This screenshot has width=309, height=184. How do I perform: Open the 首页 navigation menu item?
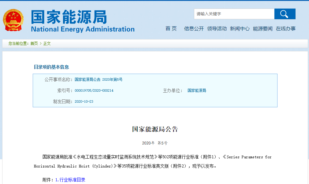tap(171, 29)
